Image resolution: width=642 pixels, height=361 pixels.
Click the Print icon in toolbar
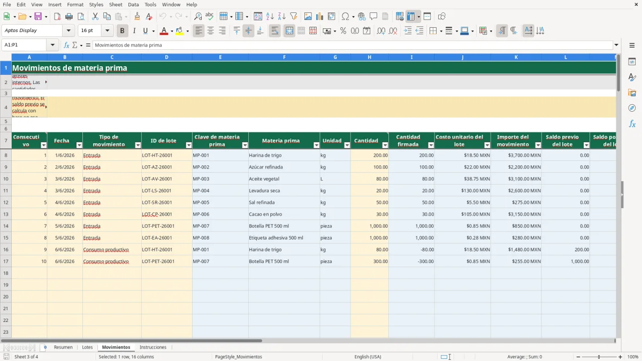[69, 17]
